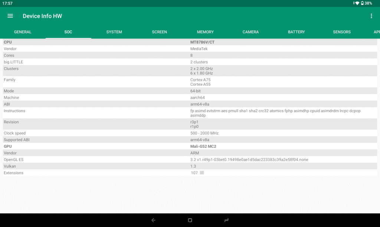This screenshot has height=227, width=380.
Task: Tap the recent apps navigation button
Action: [226, 220]
